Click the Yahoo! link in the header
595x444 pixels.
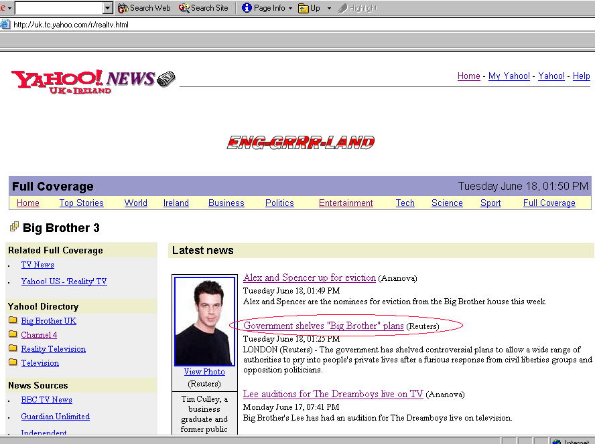pyautogui.click(x=551, y=76)
